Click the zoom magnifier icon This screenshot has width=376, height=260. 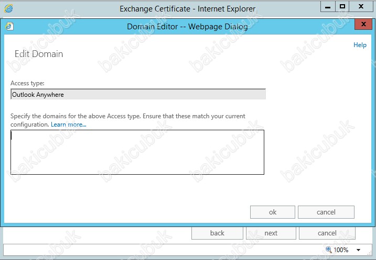pos(328,250)
